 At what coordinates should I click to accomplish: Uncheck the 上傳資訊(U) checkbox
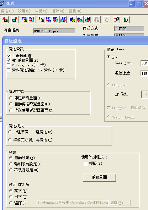click(x=8, y=56)
